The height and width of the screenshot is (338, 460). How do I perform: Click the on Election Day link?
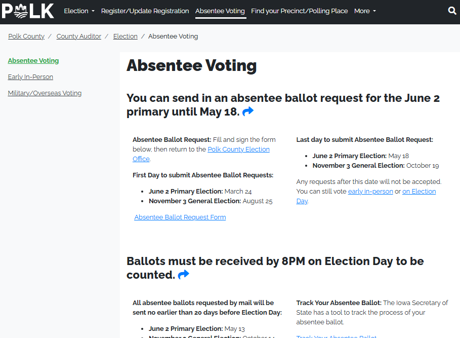click(x=419, y=192)
